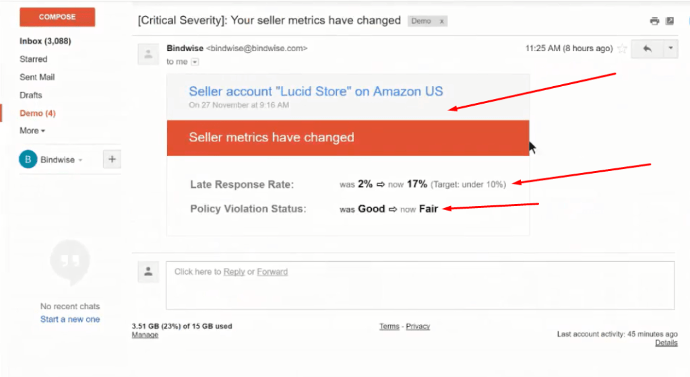The image size is (690, 377).
Task: Expand the More labels list
Action: 32,131
